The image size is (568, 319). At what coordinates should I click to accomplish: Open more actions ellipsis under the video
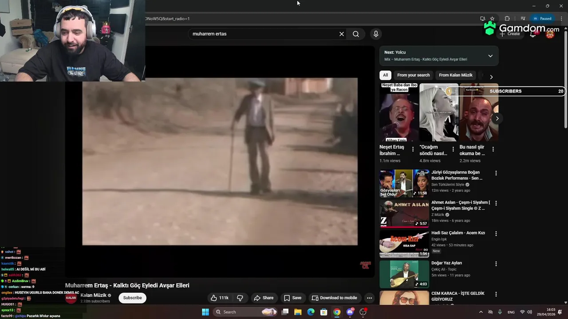369,298
